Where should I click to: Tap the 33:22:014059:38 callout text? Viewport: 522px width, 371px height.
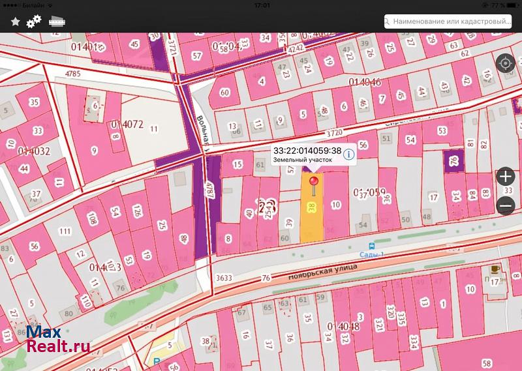307,151
